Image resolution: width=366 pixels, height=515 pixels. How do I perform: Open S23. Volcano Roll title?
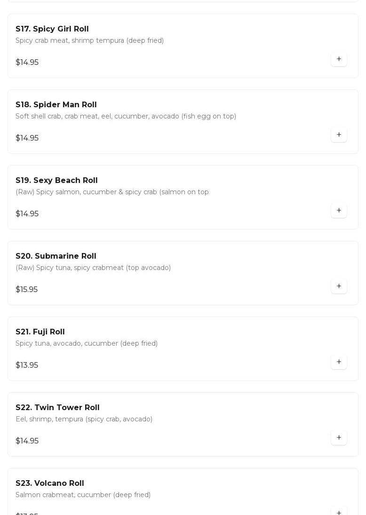tap(50, 483)
